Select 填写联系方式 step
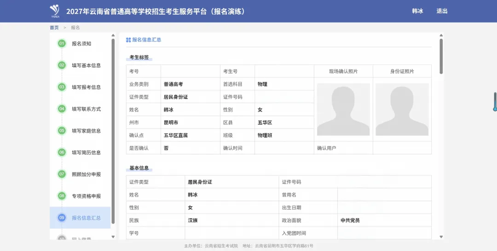The image size is (497, 251). [86, 109]
